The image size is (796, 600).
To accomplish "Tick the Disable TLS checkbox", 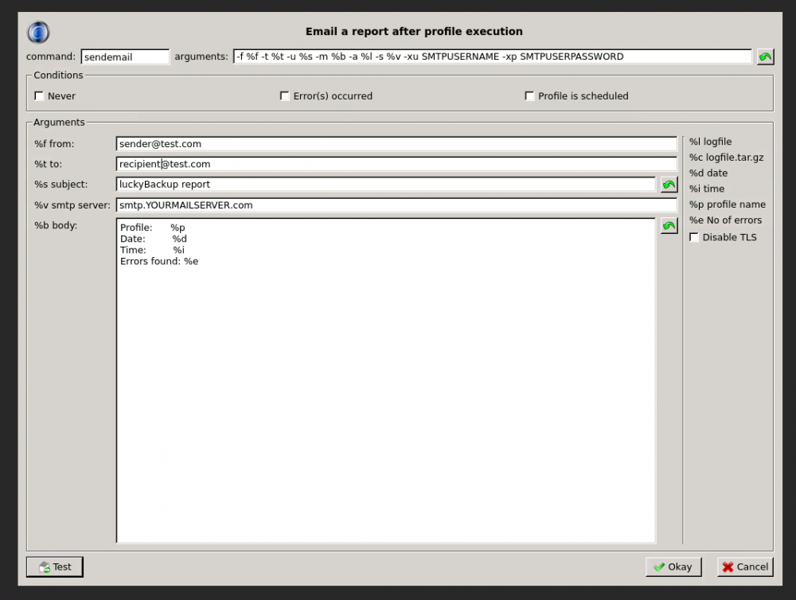I will (x=694, y=237).
